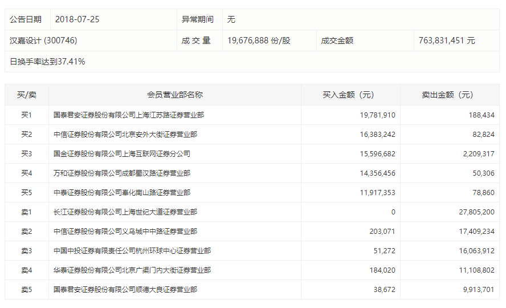Select the 成交金额 value 763,831,451 元

[446, 40]
